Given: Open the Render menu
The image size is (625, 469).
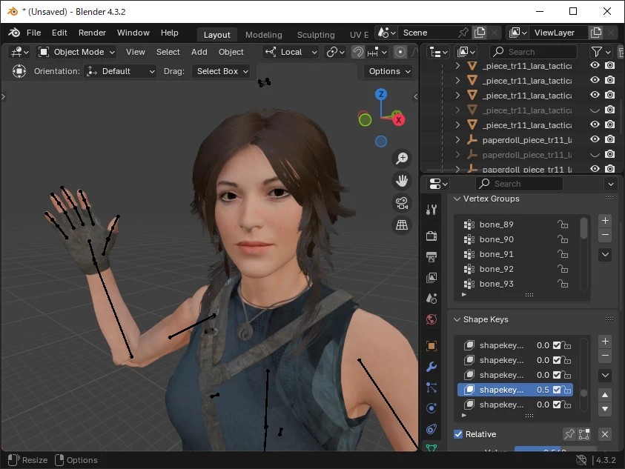Looking at the screenshot, I should tap(92, 33).
